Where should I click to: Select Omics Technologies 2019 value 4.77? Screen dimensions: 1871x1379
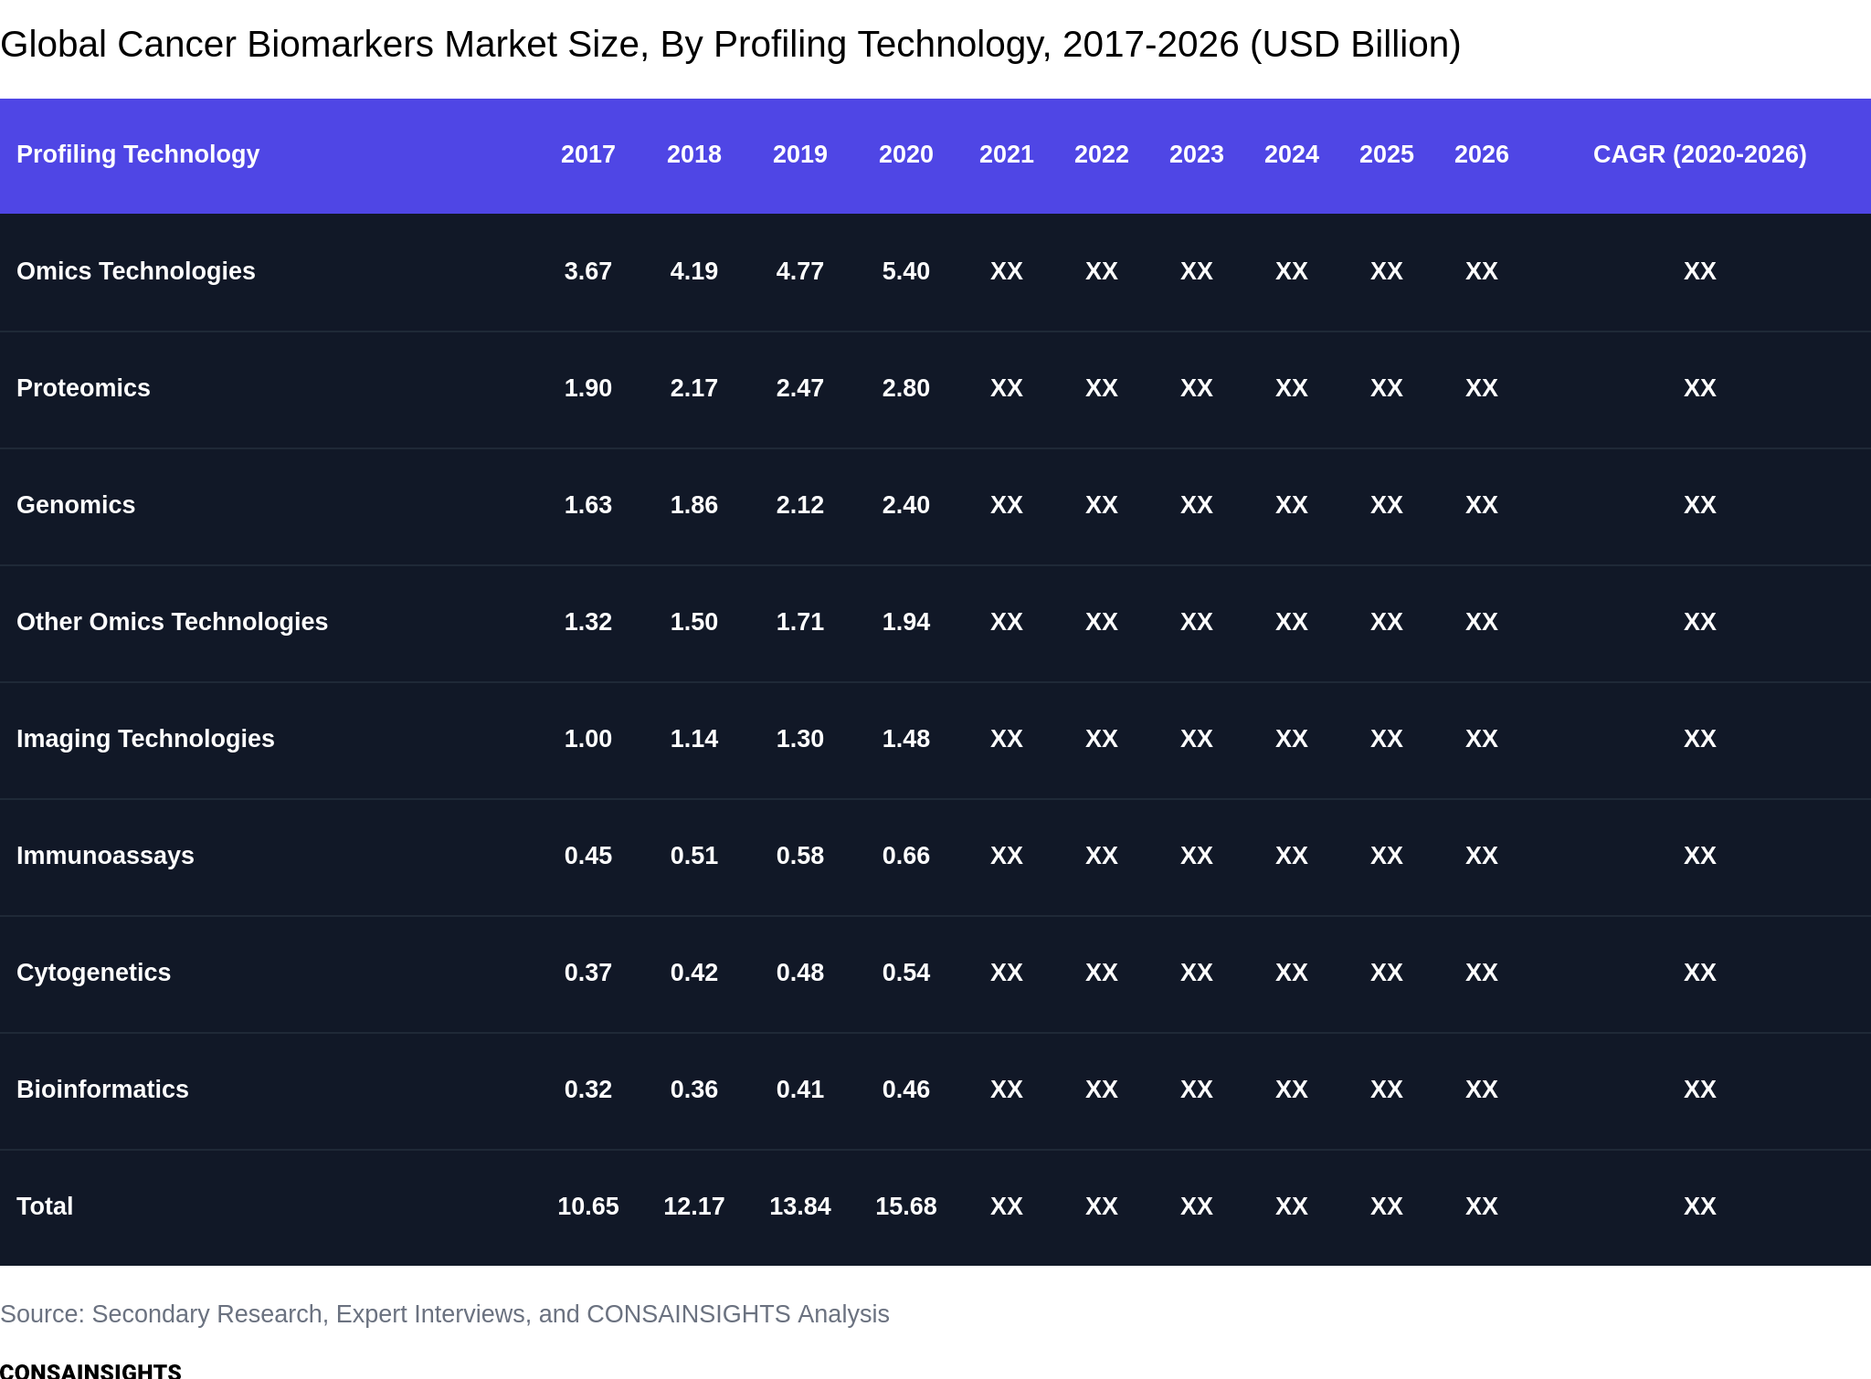point(800,271)
